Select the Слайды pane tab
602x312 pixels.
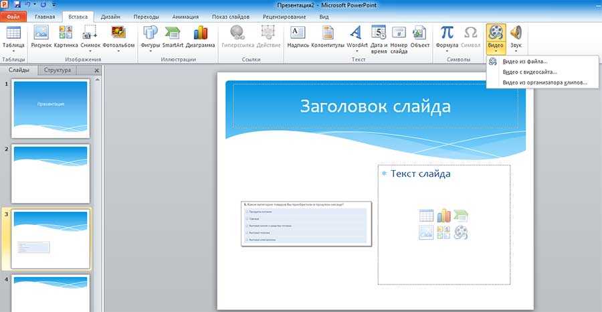click(19, 70)
